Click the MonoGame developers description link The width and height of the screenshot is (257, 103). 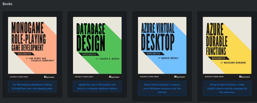(x=32, y=86)
